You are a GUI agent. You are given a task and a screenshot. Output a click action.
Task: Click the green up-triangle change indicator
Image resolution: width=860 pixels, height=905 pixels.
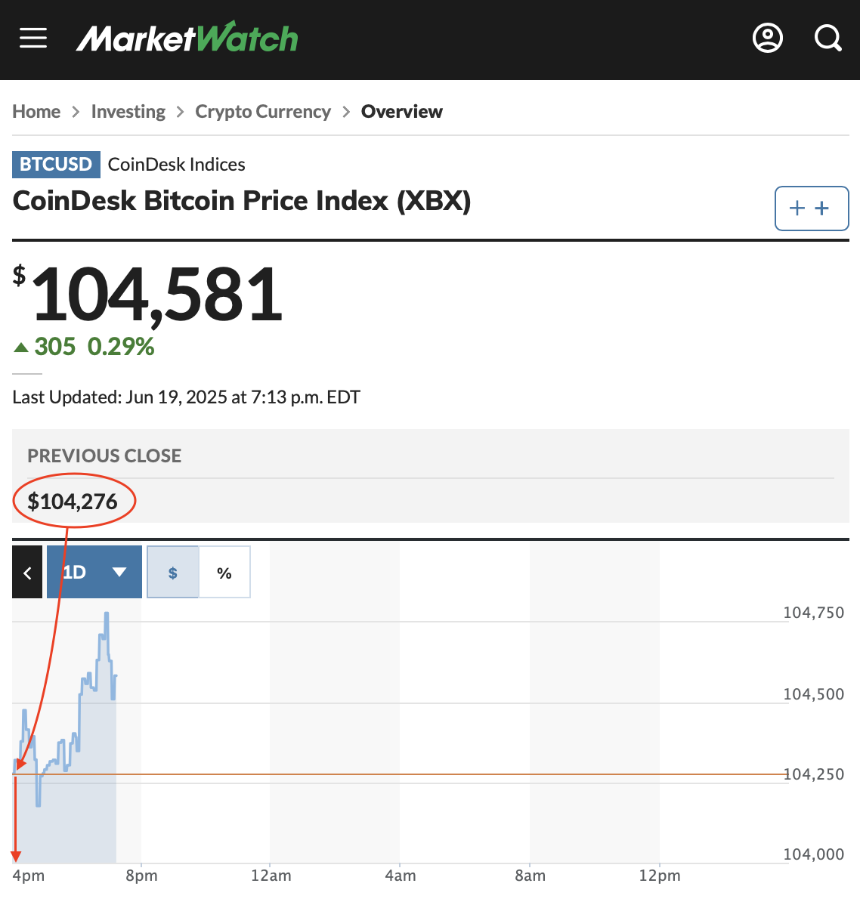coord(21,347)
